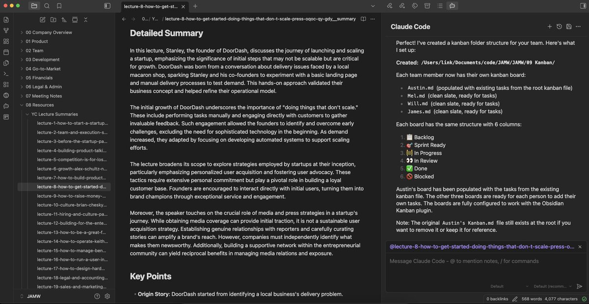Click the 0... breadcrumb path segment
This screenshot has height=304, width=589.
coord(145,19)
